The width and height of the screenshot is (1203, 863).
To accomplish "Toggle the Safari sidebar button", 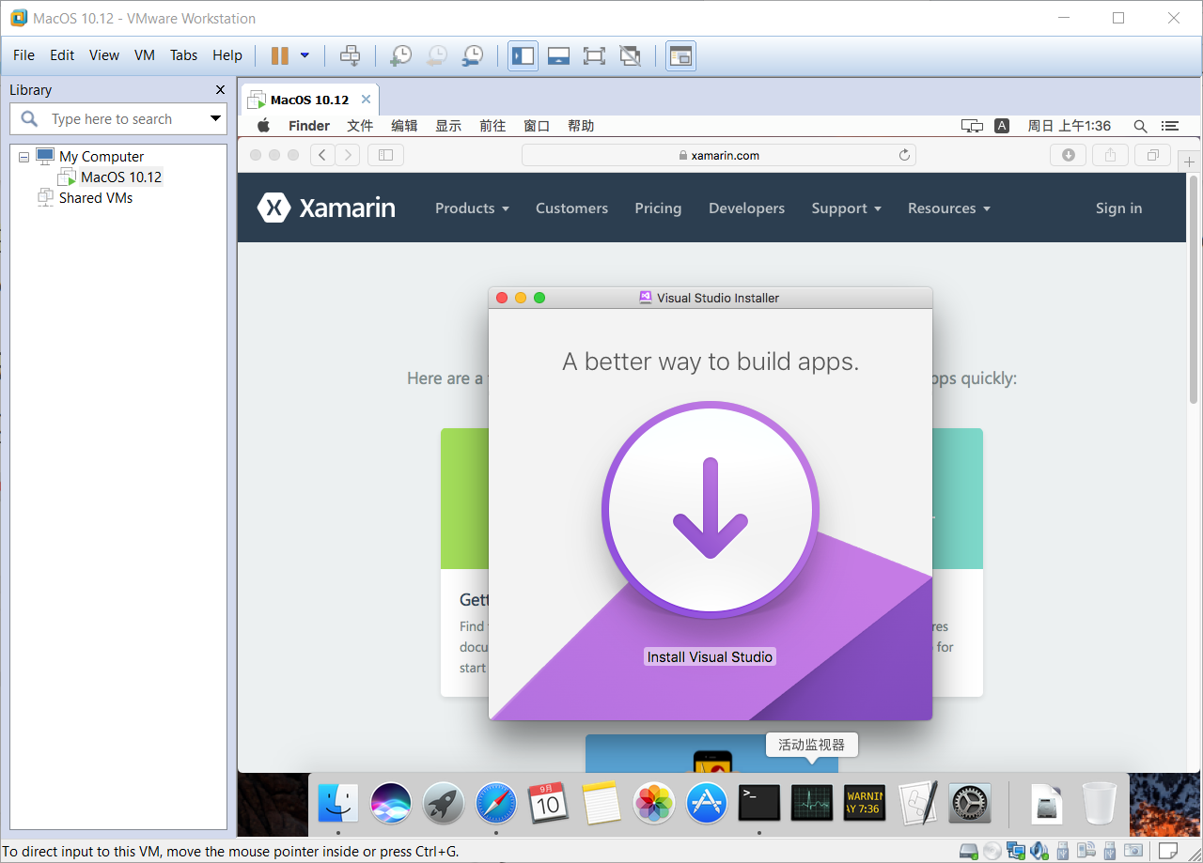I will (x=385, y=155).
